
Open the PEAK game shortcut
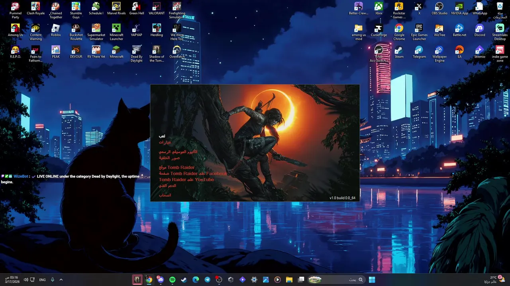click(x=56, y=52)
